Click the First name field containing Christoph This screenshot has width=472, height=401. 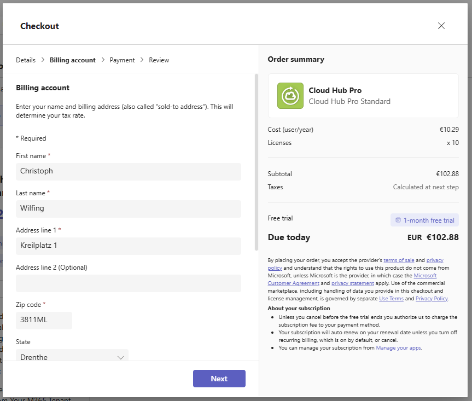point(128,172)
